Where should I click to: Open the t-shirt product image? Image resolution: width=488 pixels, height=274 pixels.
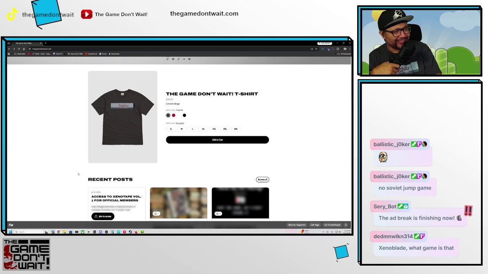pos(123,117)
